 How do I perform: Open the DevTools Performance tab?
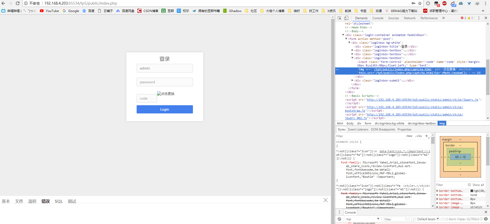pyautogui.click(x=429, y=18)
